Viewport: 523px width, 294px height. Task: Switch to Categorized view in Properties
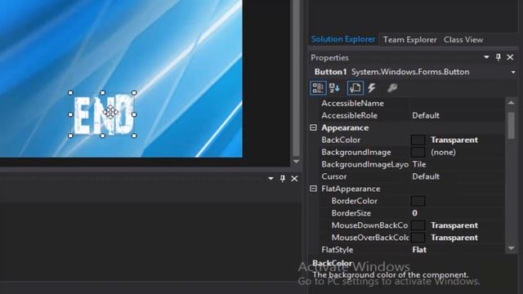[x=318, y=88]
